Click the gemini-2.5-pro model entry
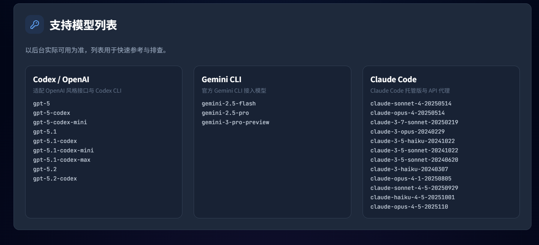The width and height of the screenshot is (539, 245). tap(225, 113)
